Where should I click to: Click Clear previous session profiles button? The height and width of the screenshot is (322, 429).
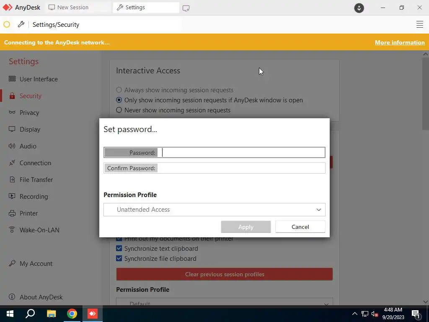pyautogui.click(x=225, y=274)
